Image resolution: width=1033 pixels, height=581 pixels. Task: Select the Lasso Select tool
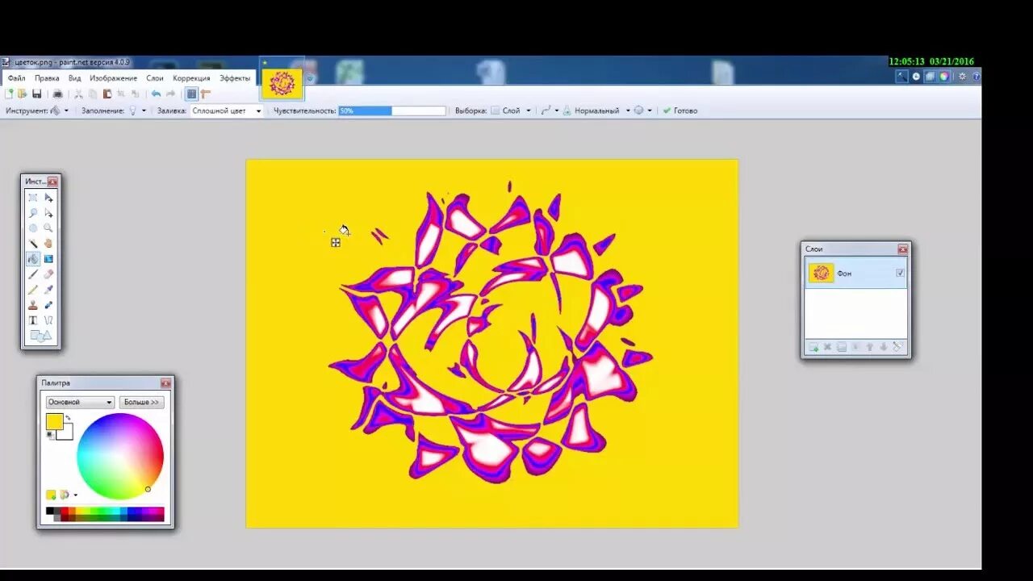33,213
